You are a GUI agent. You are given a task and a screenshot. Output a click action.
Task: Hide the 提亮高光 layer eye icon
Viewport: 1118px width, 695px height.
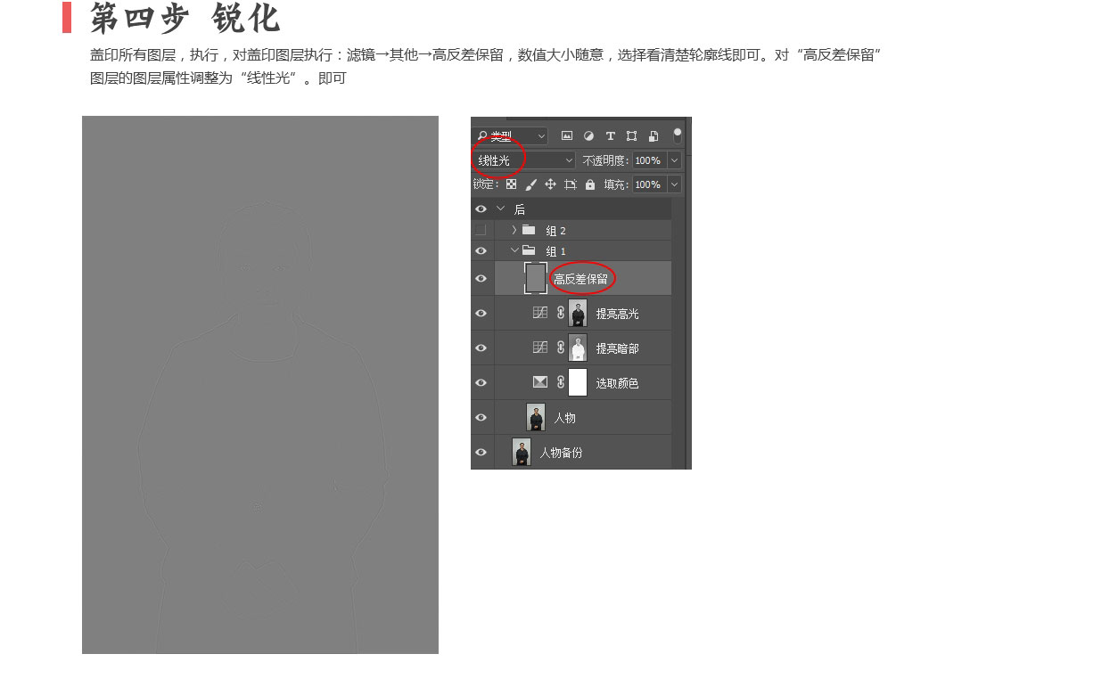click(x=481, y=314)
